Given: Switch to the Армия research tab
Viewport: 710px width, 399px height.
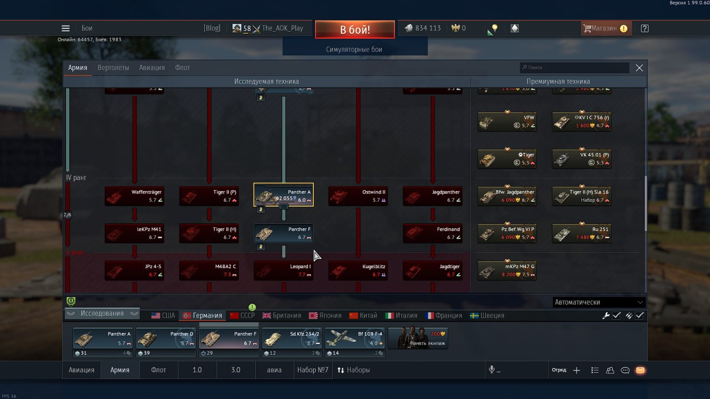Looking at the screenshot, I should [x=78, y=68].
